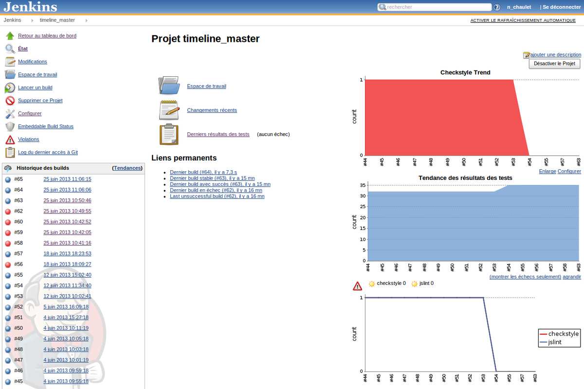This screenshot has height=389, width=584.
Task: Show failures only in test trend
Action: click(525, 277)
